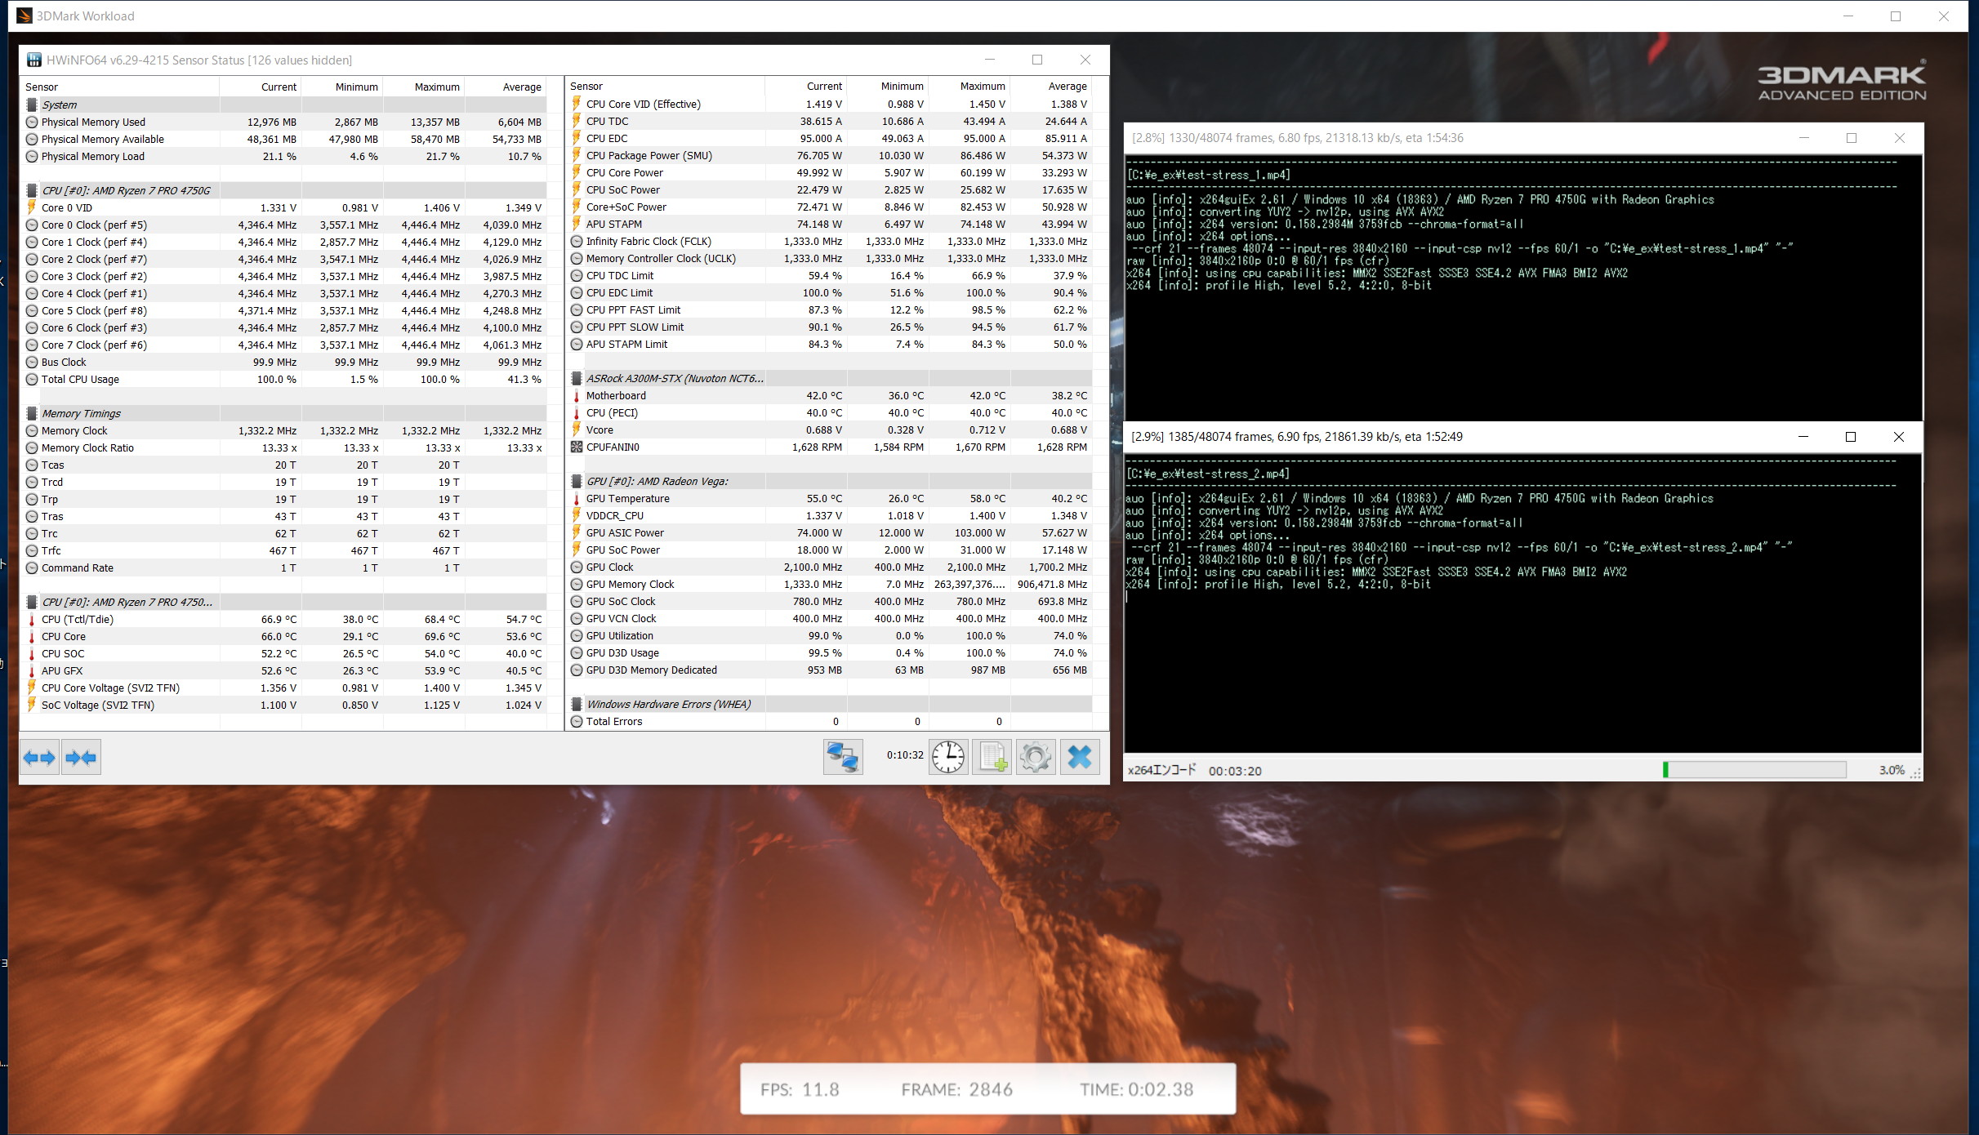The image size is (1979, 1135).
Task: Select the CPU Package Power (SMU) row
Action: point(829,155)
